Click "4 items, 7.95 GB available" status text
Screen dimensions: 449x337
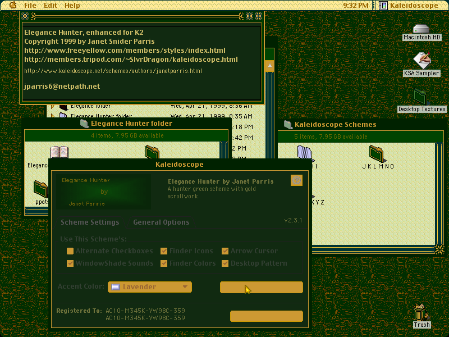click(x=127, y=135)
